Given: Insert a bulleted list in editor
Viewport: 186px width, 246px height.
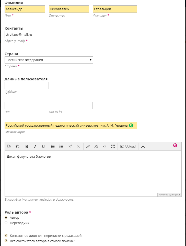Looking at the screenshot, I should [53, 146].
